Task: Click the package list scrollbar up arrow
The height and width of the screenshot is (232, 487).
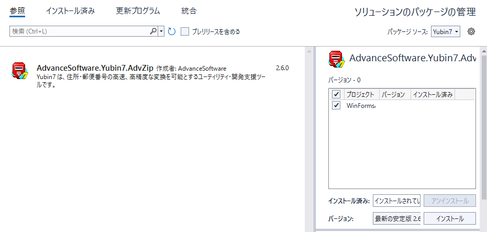Action: 309,51
